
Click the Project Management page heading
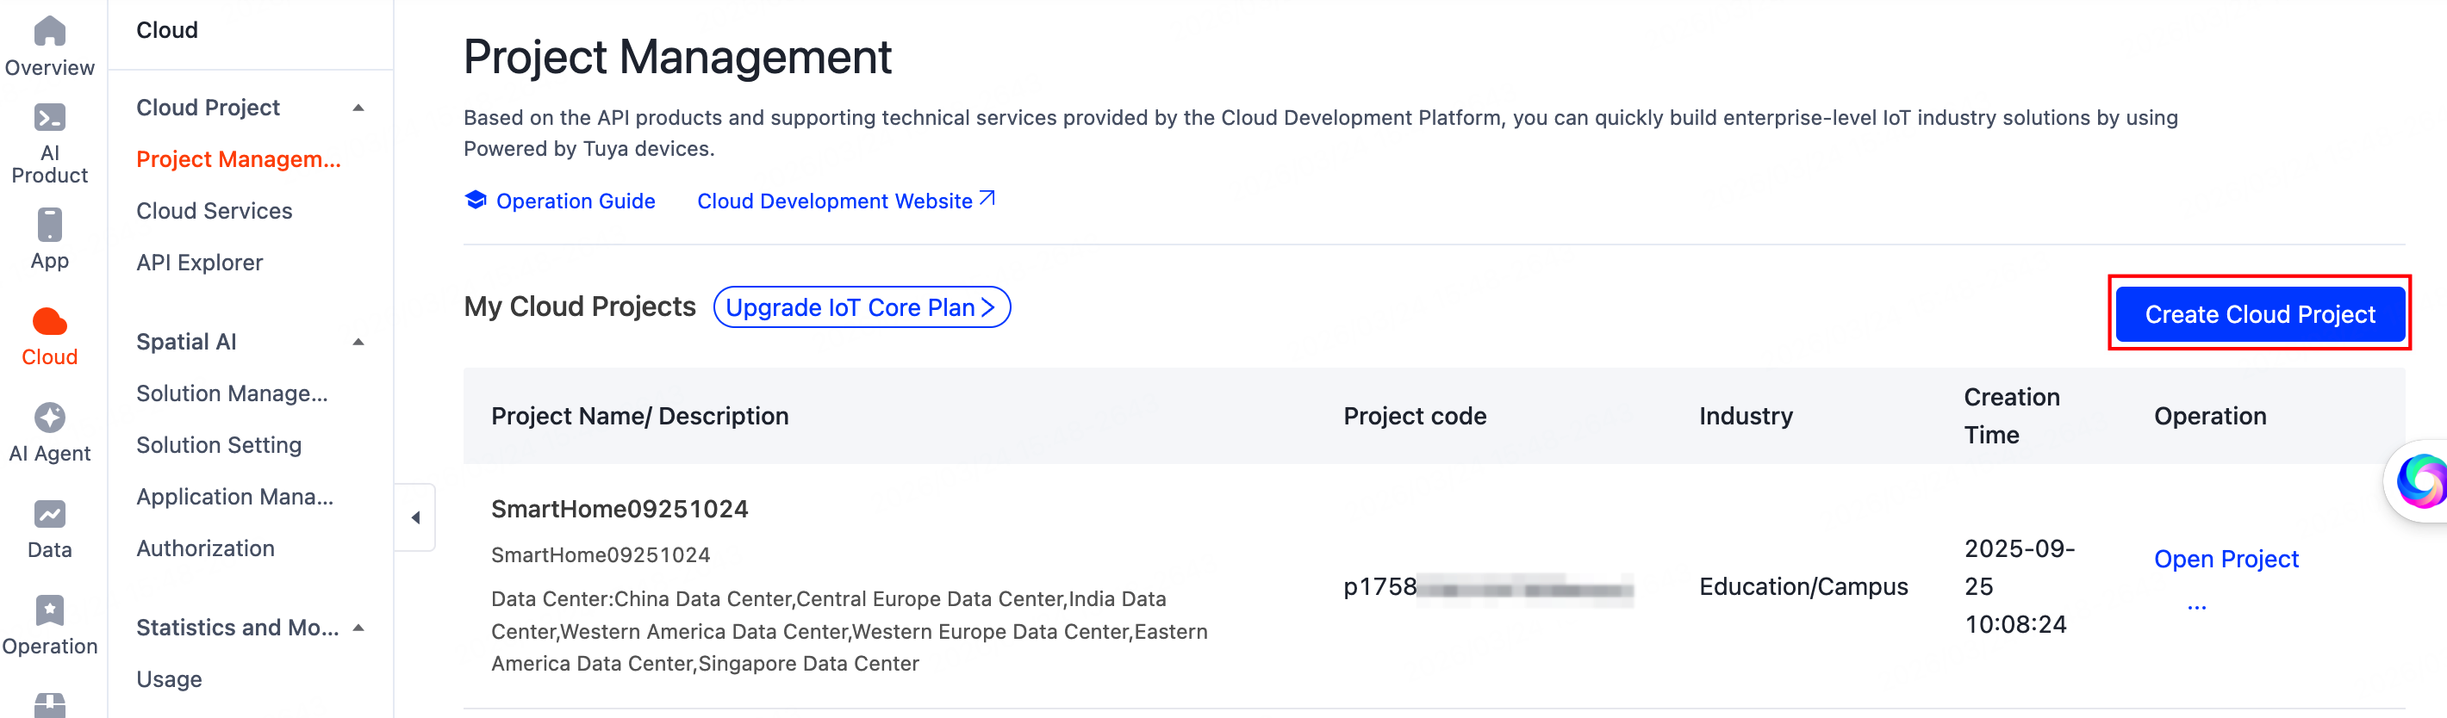click(677, 57)
